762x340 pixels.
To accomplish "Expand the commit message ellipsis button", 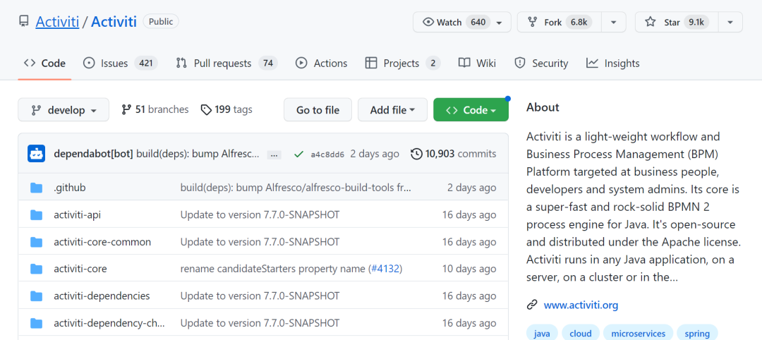I will 274,154.
